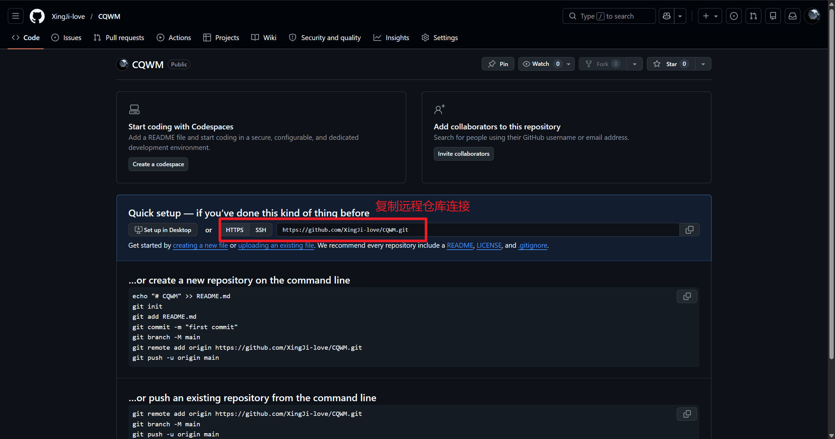
Task: Open creating a new file link
Action: (x=200, y=245)
